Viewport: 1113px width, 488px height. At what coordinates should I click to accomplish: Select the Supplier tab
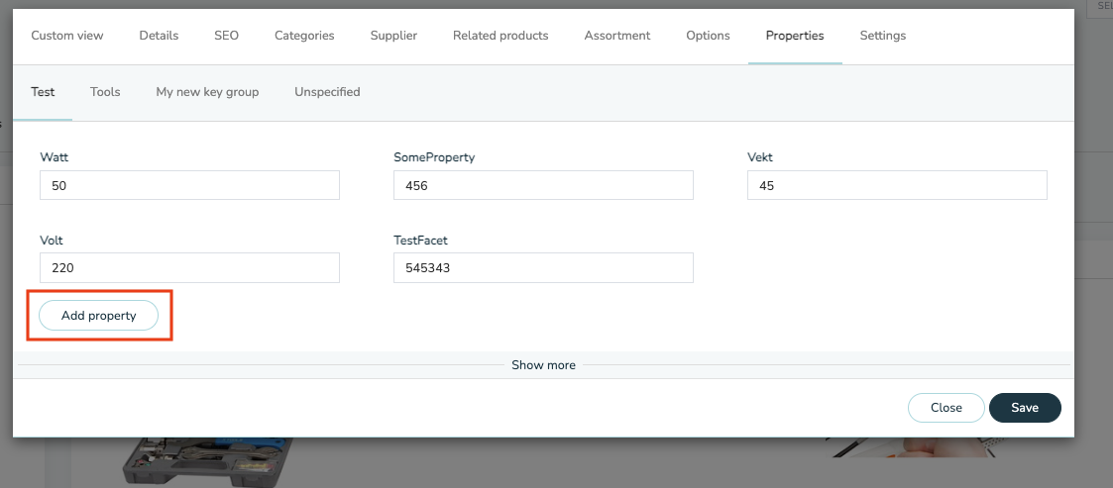tap(393, 36)
